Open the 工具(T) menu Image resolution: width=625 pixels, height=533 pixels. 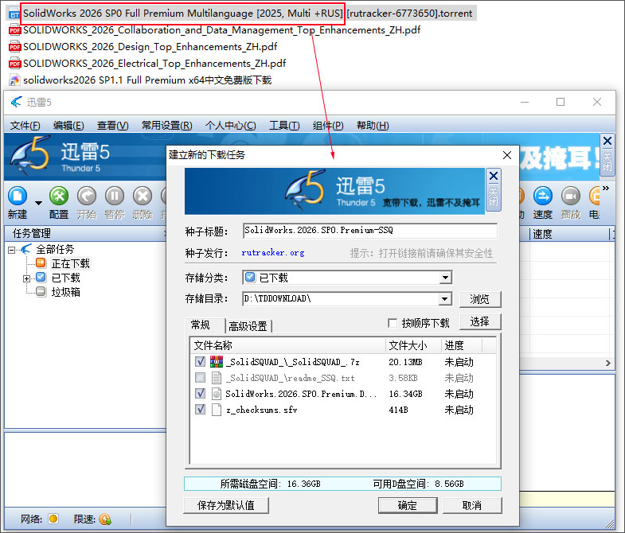pos(284,126)
